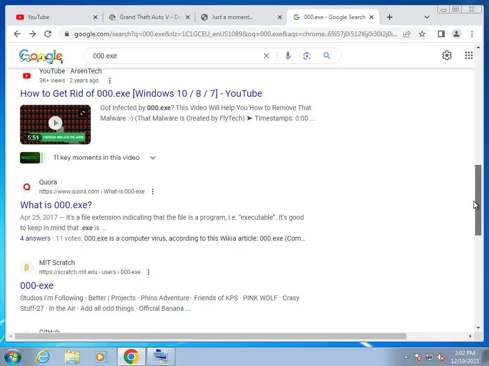
Task: Open the Google apps grid
Action: click(469, 55)
